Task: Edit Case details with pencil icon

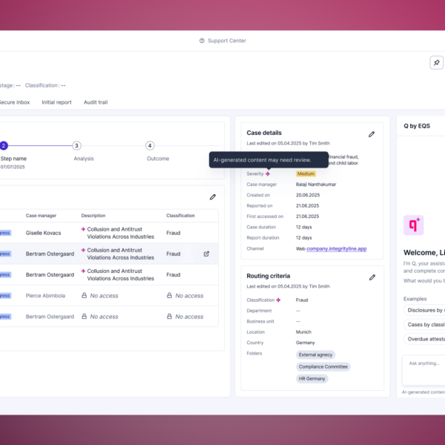Action: pyautogui.click(x=372, y=134)
